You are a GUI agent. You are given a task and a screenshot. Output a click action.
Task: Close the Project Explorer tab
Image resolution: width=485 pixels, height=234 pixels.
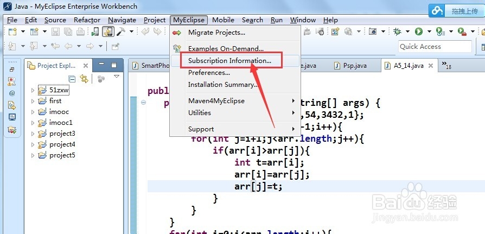86,66
